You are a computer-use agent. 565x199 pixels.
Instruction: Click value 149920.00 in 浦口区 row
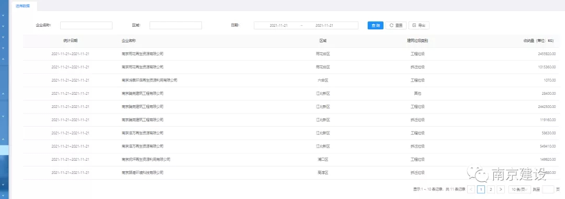(548, 159)
